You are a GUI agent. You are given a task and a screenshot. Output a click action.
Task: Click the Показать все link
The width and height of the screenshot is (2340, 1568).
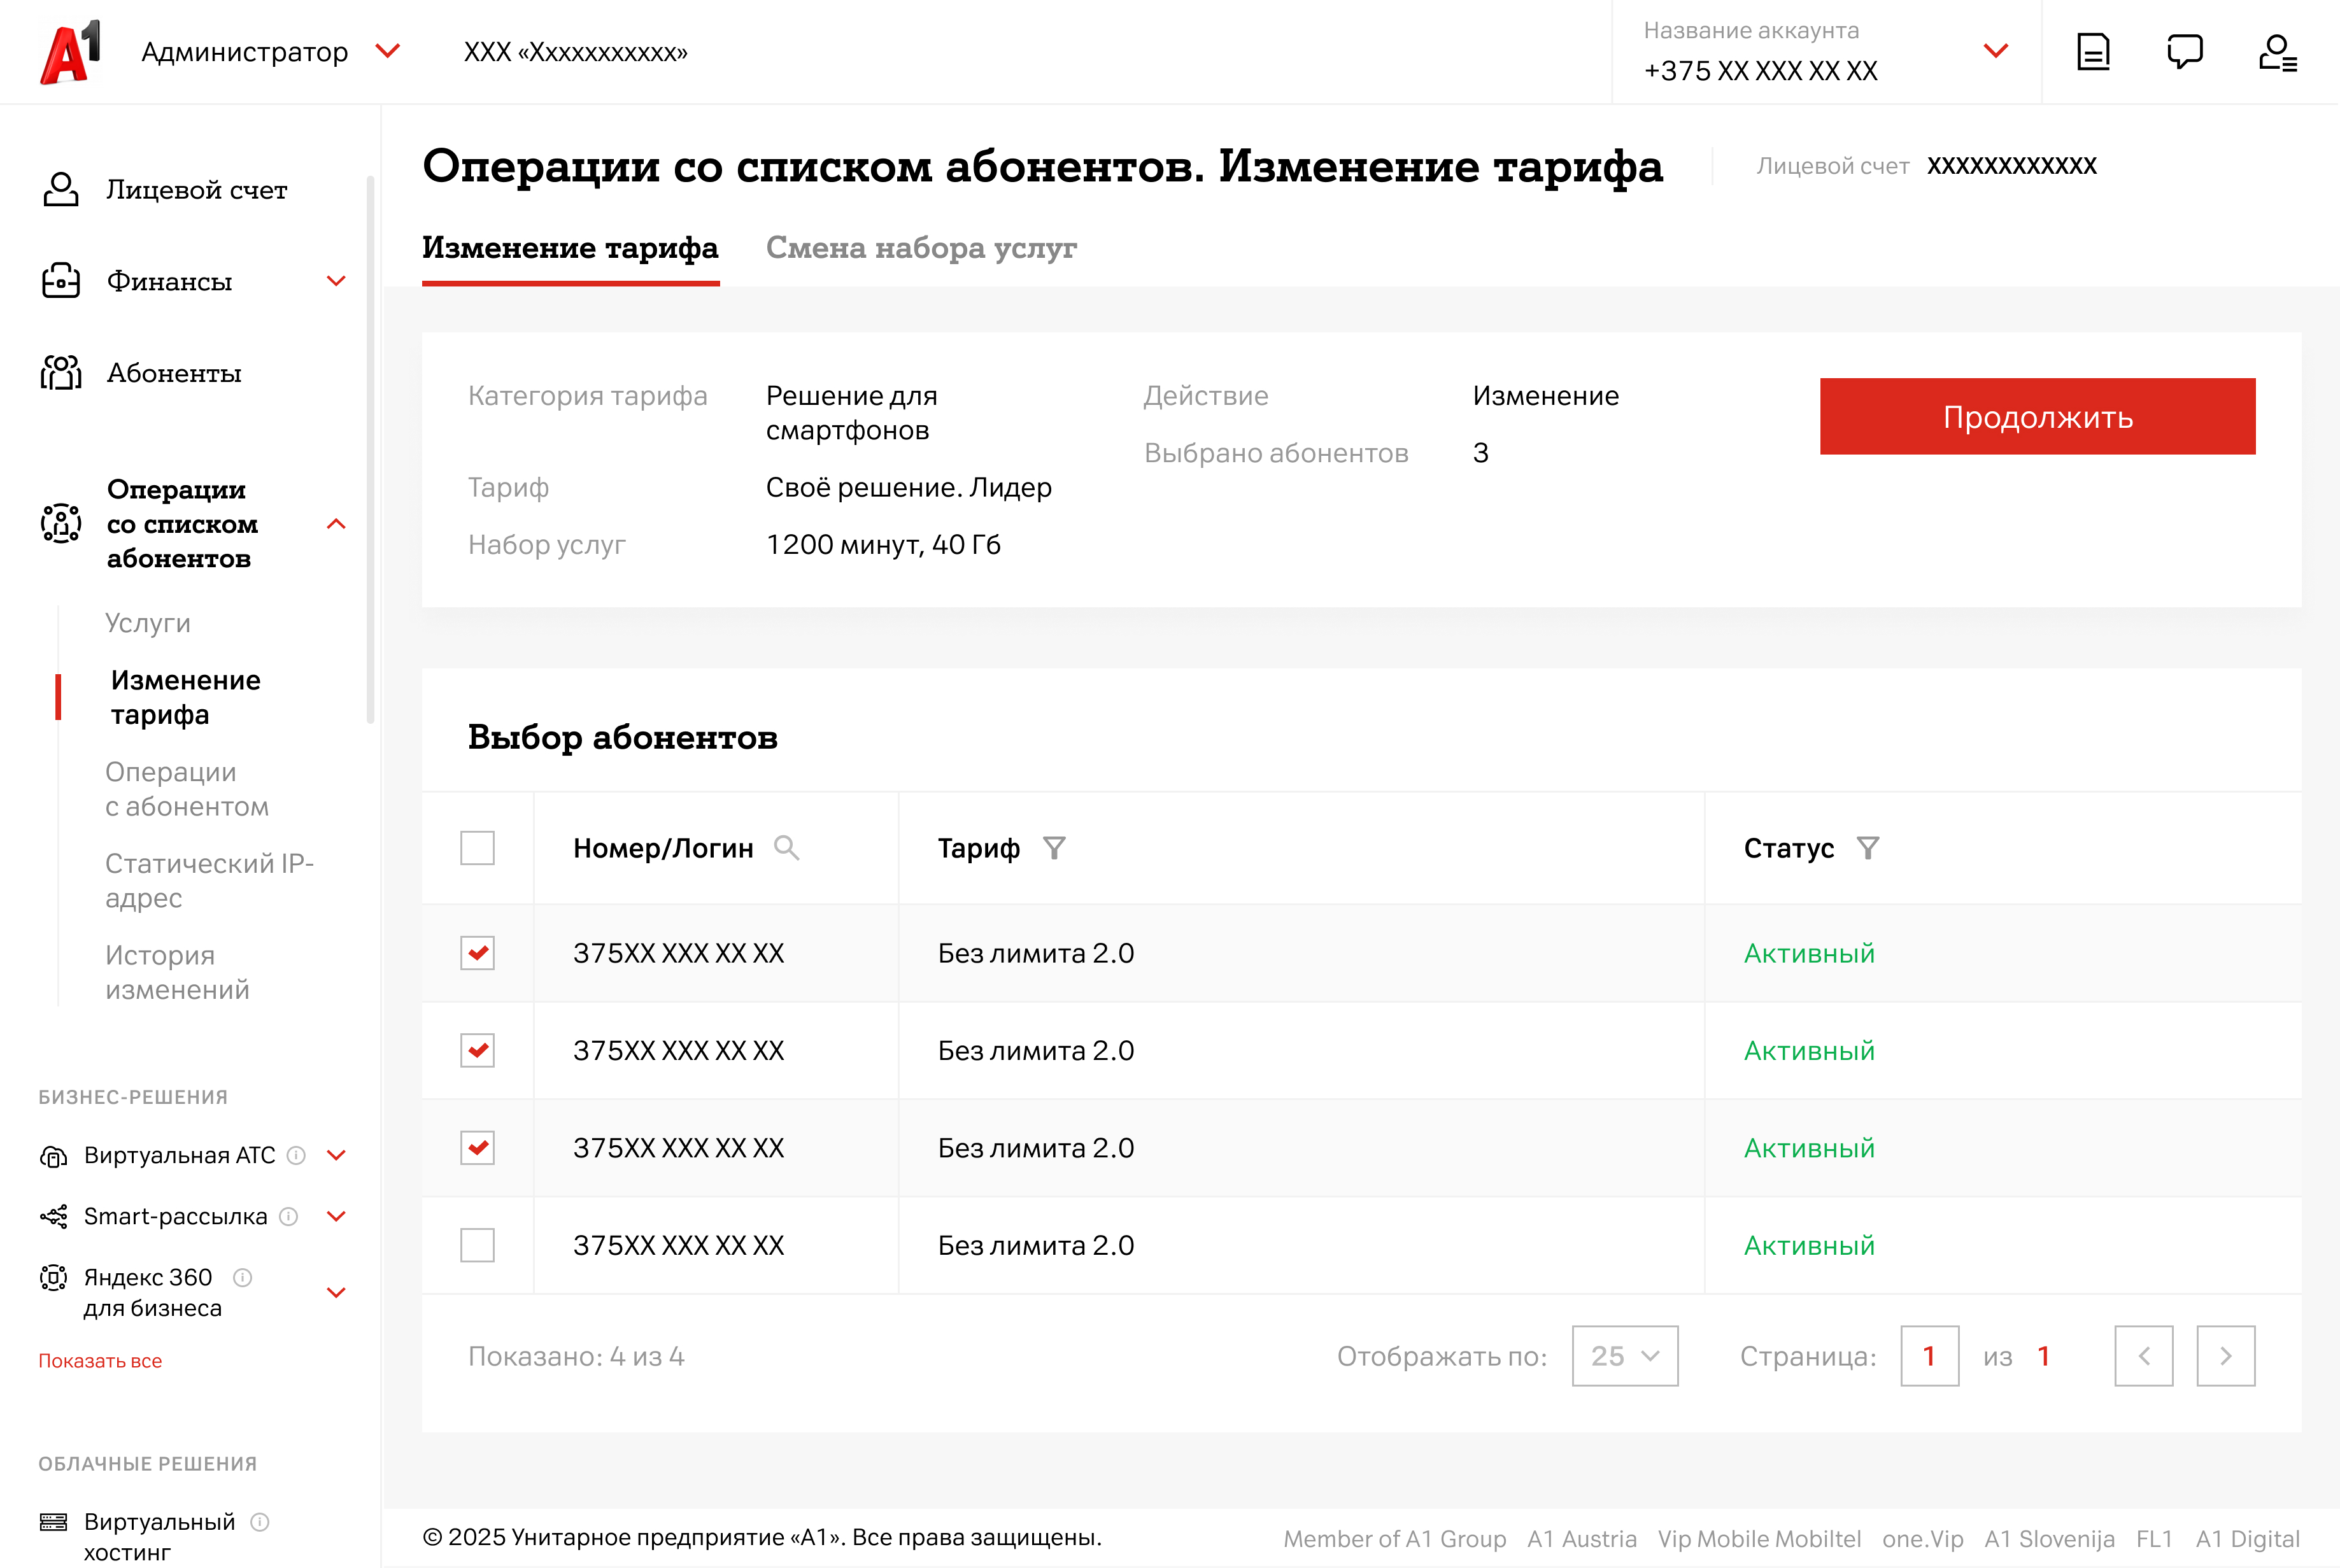click(x=100, y=1361)
